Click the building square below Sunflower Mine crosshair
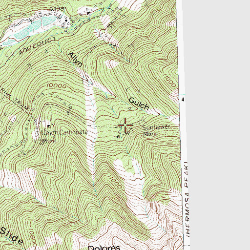Viewport: 250px width, 250px height. click(118, 137)
